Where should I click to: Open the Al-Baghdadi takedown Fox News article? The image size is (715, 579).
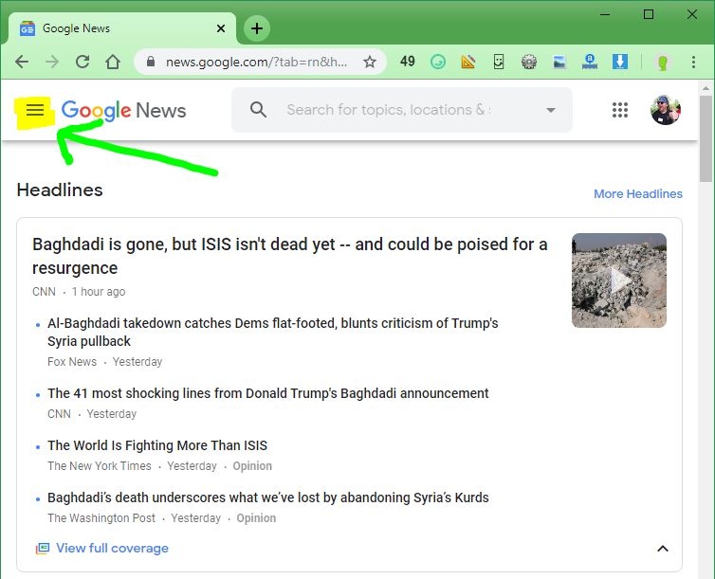pyautogui.click(x=273, y=332)
